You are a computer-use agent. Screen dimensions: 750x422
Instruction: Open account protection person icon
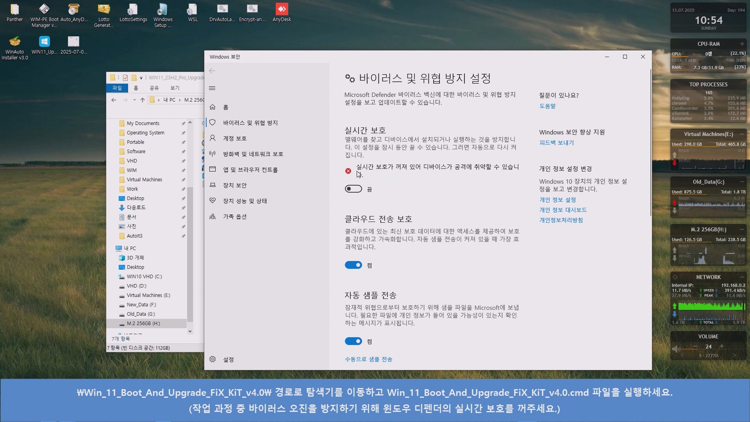pos(212,138)
